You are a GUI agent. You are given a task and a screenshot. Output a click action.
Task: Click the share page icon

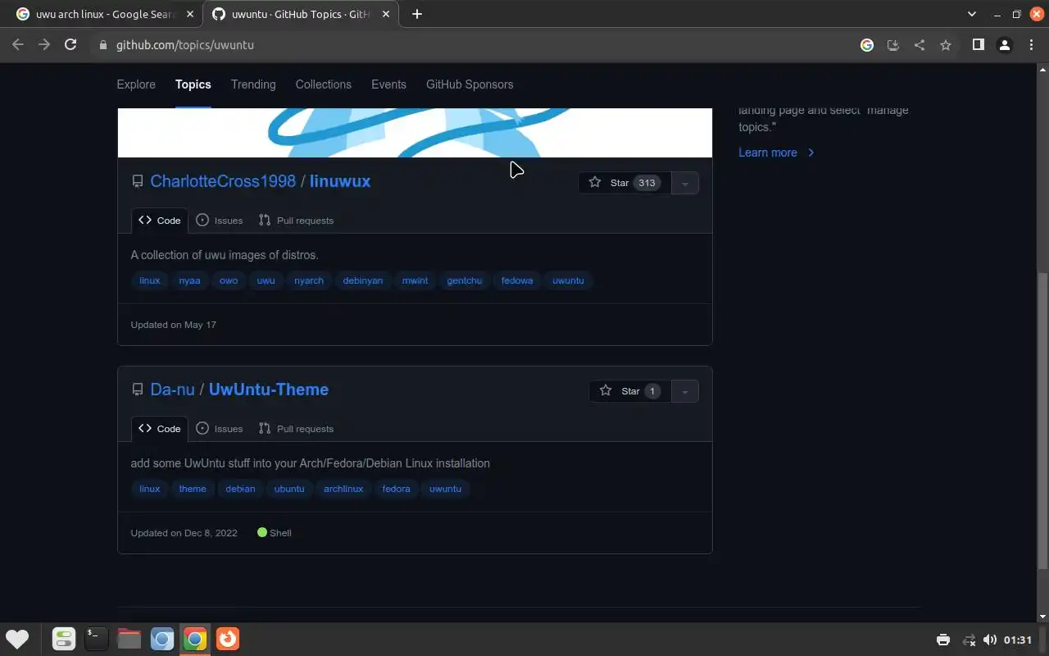click(920, 45)
